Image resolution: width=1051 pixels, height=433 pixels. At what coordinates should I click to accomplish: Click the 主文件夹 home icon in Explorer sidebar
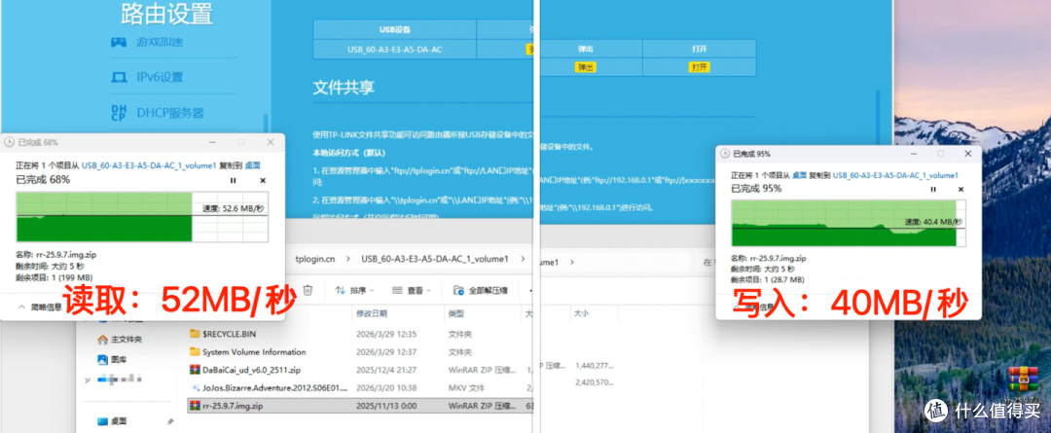click(x=102, y=340)
